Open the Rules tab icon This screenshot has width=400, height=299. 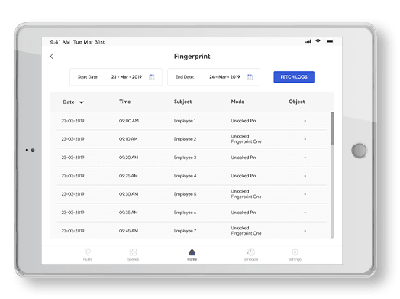(x=88, y=252)
